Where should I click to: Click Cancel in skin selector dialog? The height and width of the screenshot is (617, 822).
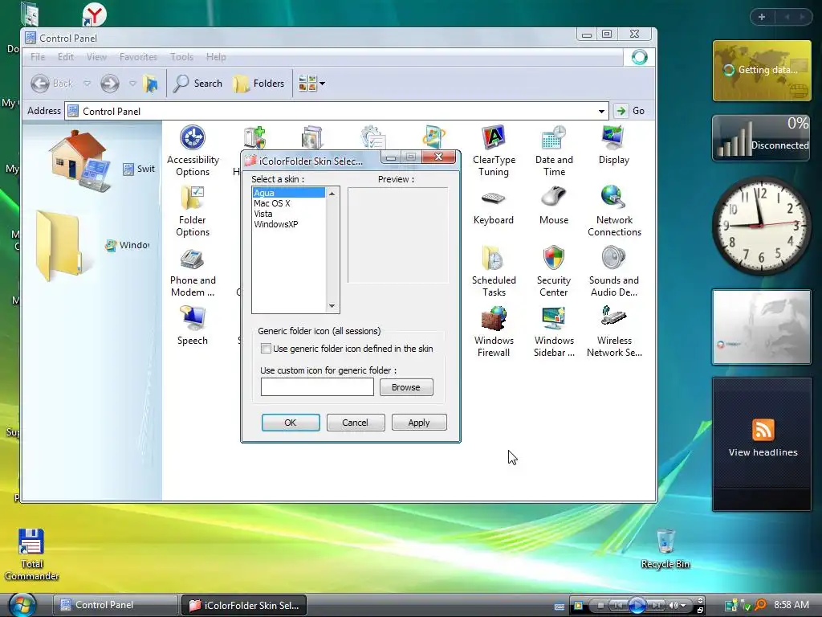pos(355,423)
